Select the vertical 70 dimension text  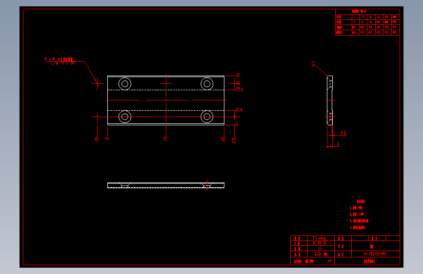tap(165, 139)
